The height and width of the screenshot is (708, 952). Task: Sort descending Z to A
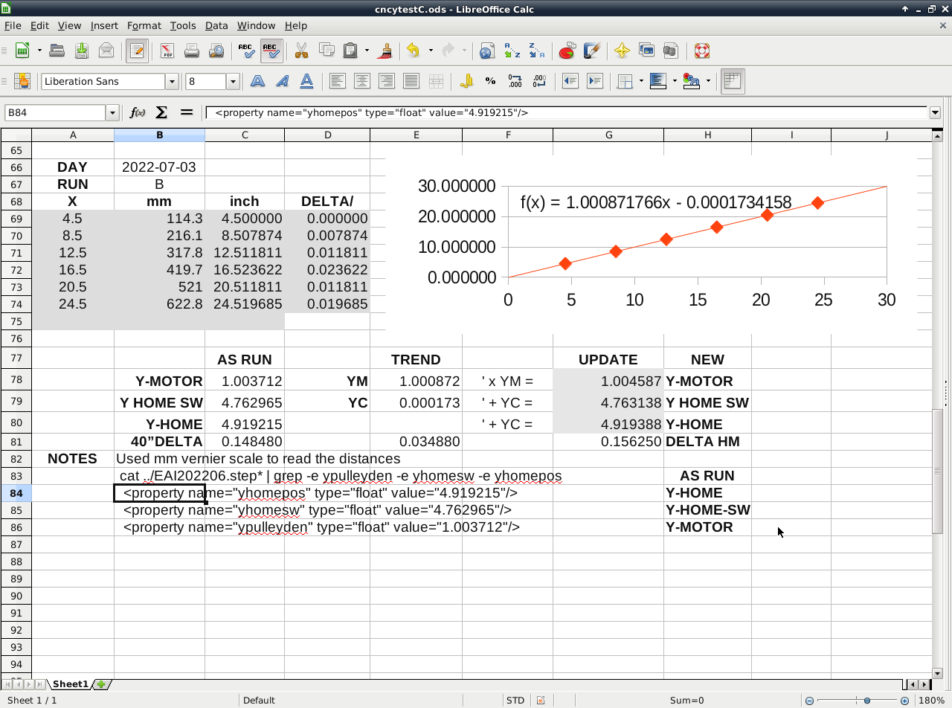(536, 51)
